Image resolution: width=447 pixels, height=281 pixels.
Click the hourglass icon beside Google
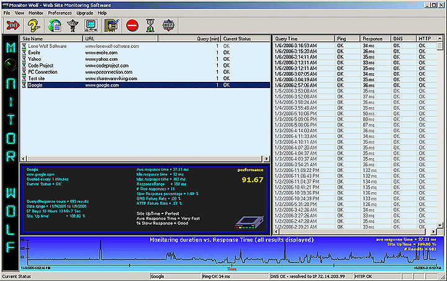(24, 85)
